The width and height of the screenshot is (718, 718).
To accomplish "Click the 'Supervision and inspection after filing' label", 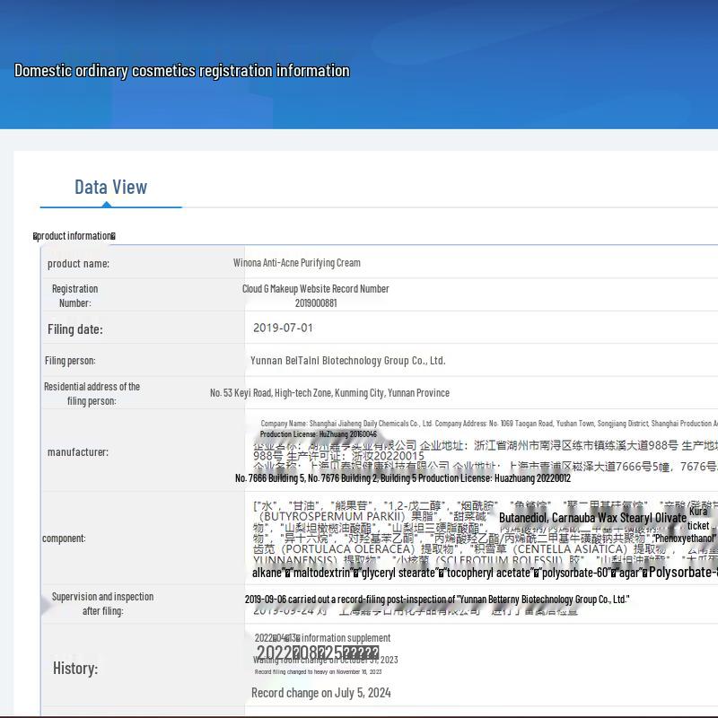I will 102,603.
